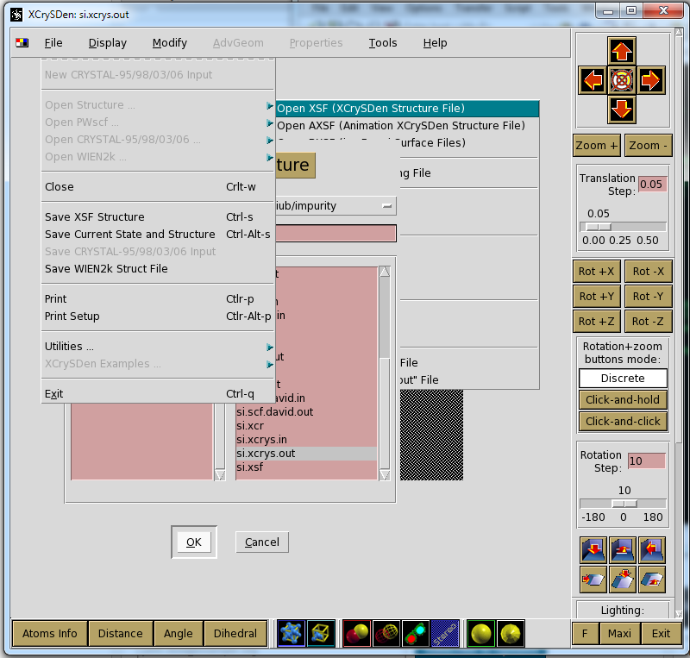Select Save WIEN2k Struct File
The width and height of the screenshot is (690, 658).
[158, 268]
